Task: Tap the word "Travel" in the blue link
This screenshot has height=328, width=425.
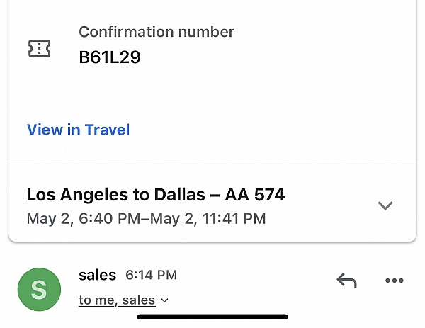Action: [108, 130]
